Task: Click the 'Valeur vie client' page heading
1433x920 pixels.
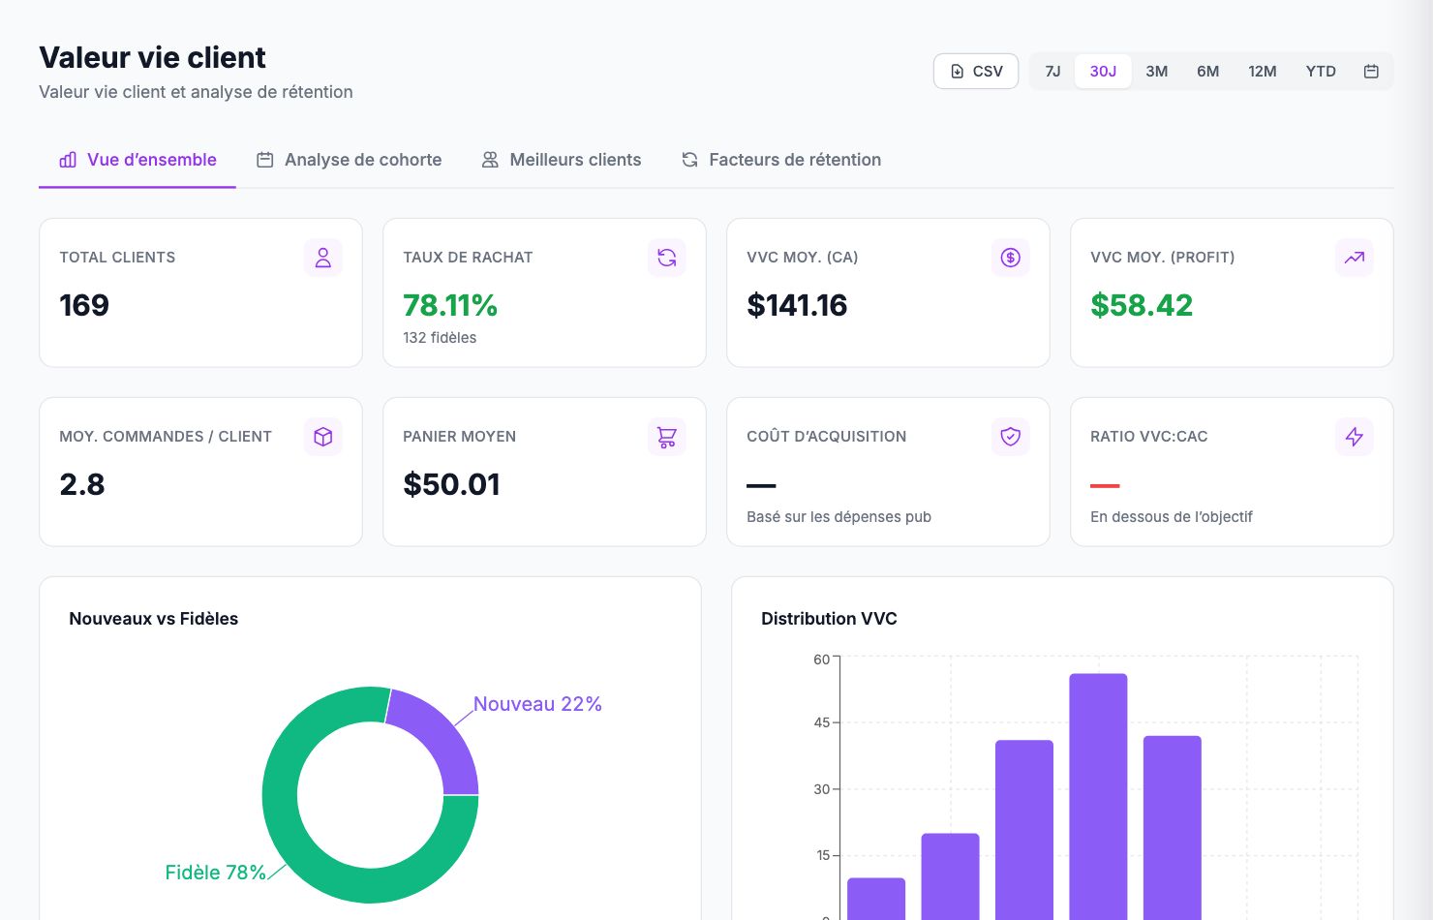Action: click(x=152, y=58)
